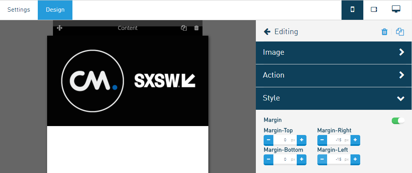Click the Content block title
Screen dimensions: 412x173
[128, 28]
